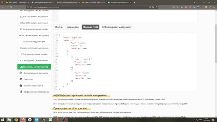Open HTML сжатие онлайн инструмент link
Viewport: 217px width, 122px height.
[34, 35]
